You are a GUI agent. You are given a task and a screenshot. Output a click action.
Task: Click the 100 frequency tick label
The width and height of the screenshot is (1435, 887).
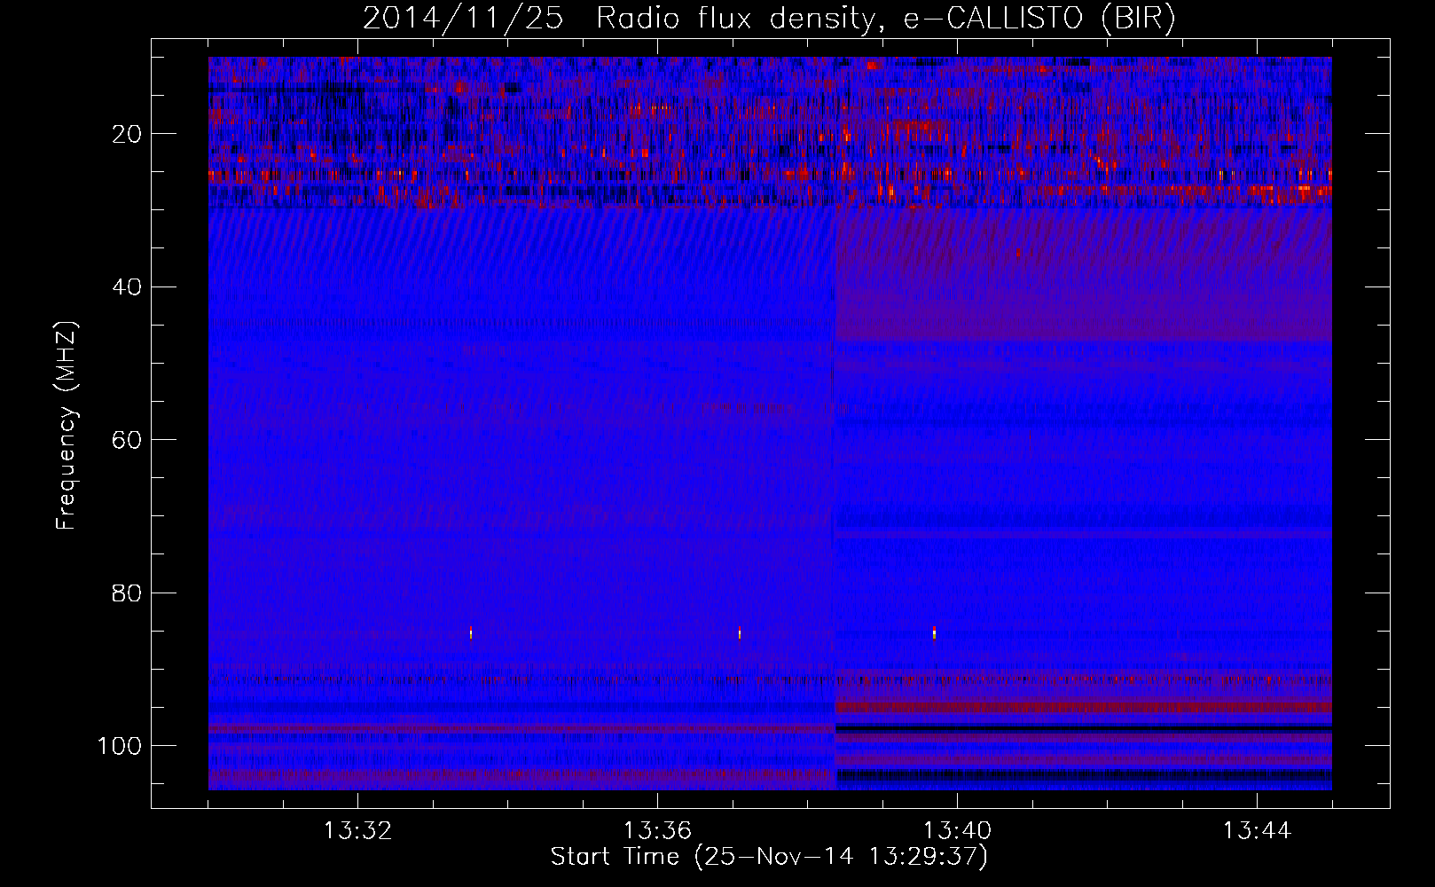coord(120,746)
